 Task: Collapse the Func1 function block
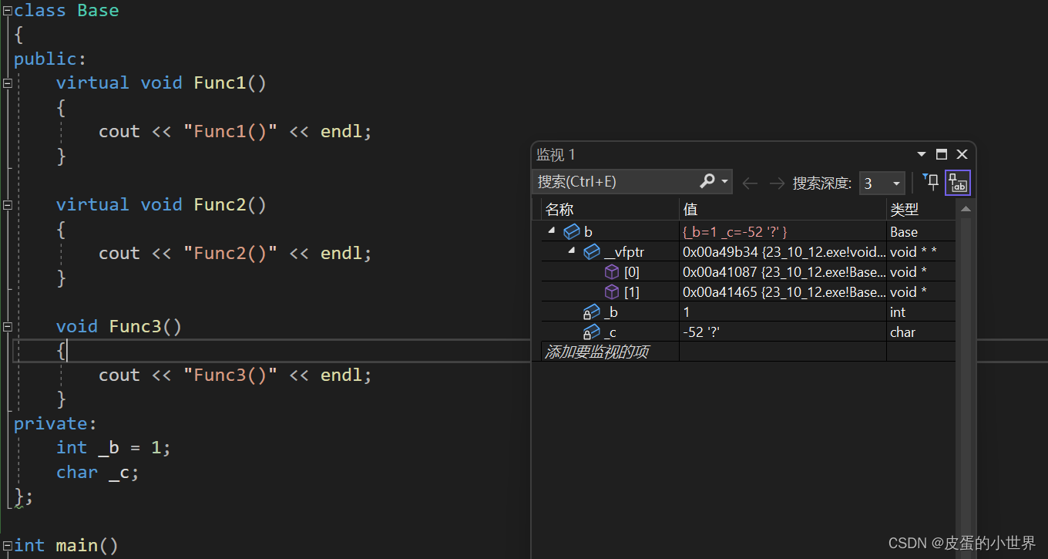7,83
